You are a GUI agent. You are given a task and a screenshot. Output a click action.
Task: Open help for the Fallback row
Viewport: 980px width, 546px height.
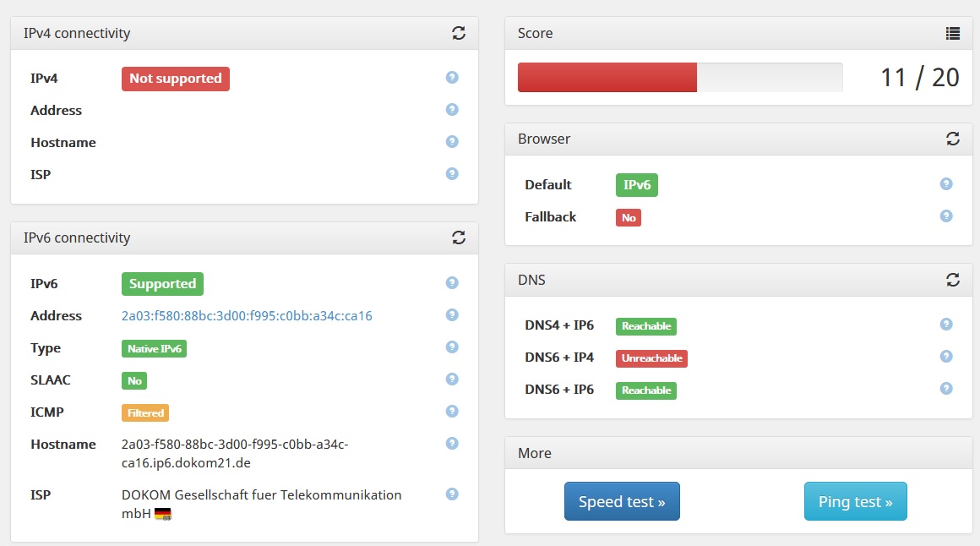click(946, 216)
